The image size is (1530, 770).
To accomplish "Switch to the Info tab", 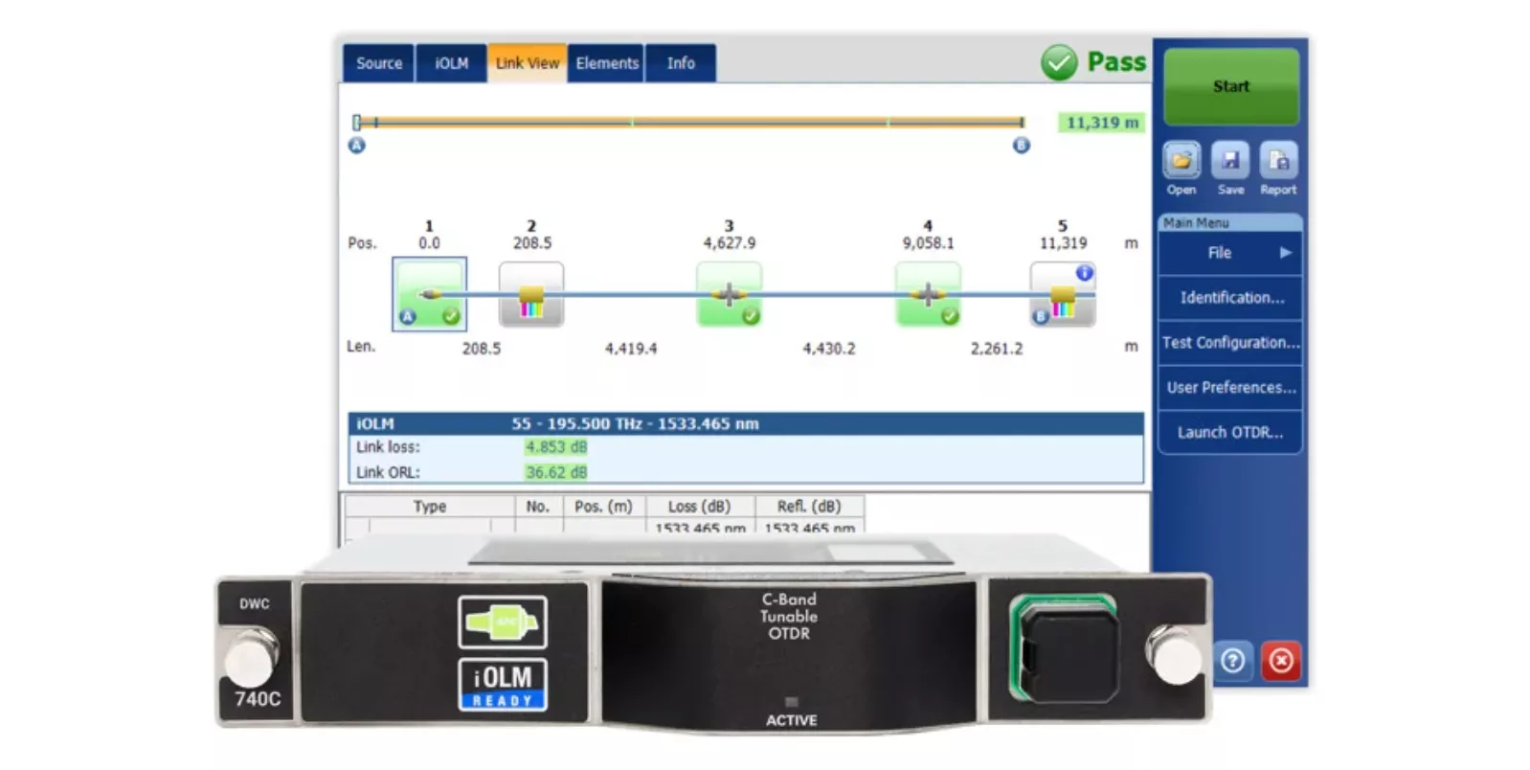I will click(x=681, y=63).
